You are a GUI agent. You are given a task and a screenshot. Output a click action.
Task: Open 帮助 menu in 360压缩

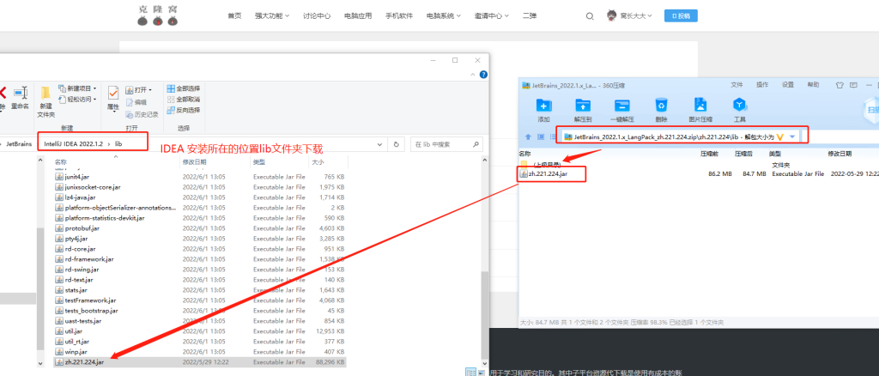point(813,85)
